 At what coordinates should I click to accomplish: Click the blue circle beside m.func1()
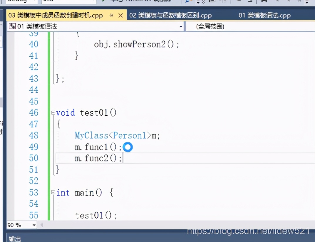pos(128,147)
